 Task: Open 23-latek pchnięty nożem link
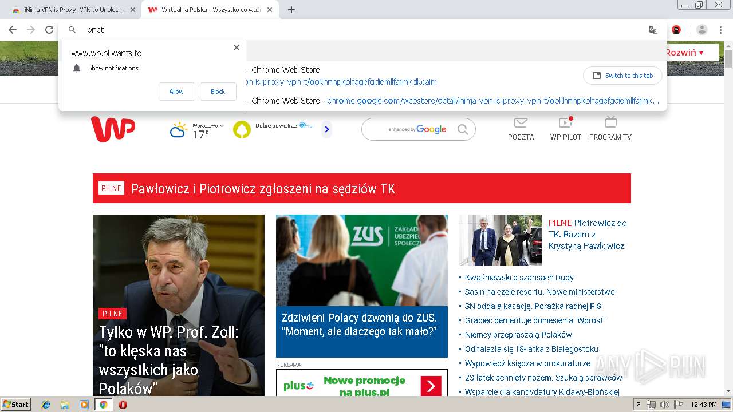tap(543, 378)
